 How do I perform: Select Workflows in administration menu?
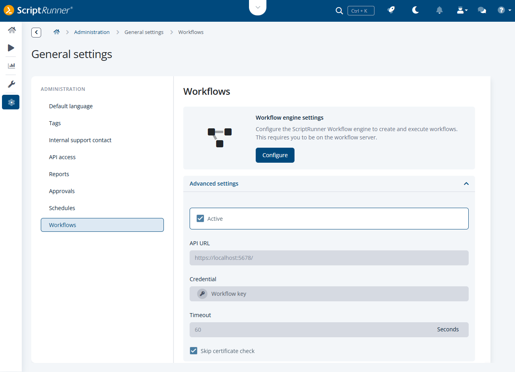[x=102, y=225]
